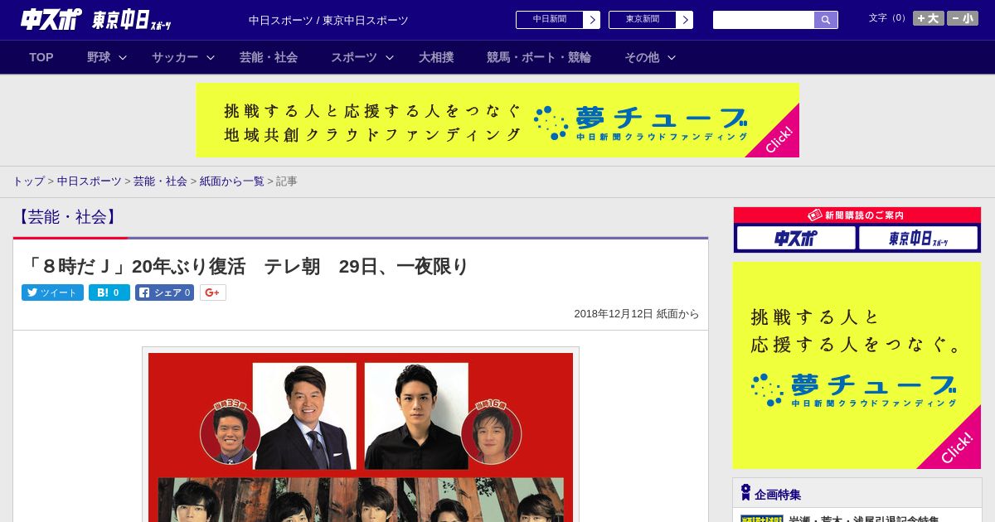Click the 夢チューブ sidebar ad
Screen dimensions: 995x522
pos(857,365)
